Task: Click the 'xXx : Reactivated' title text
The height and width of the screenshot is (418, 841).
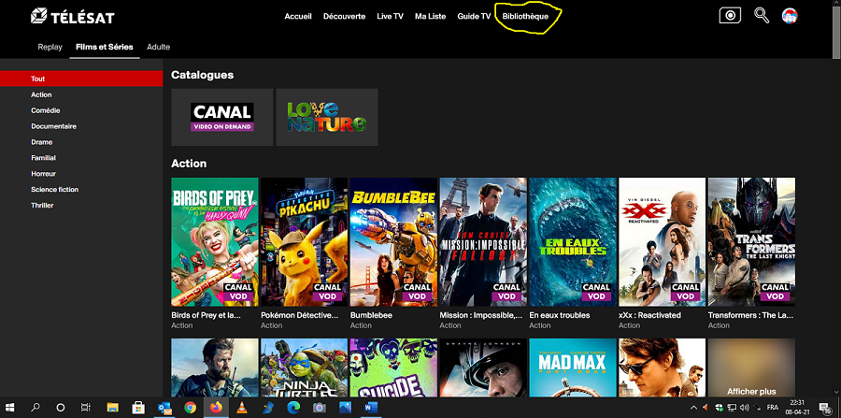Action: click(649, 315)
